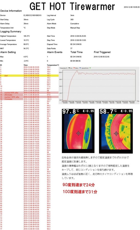Click the 'First Triggered' column header
The image size is (140, 230).
[x=102, y=52]
